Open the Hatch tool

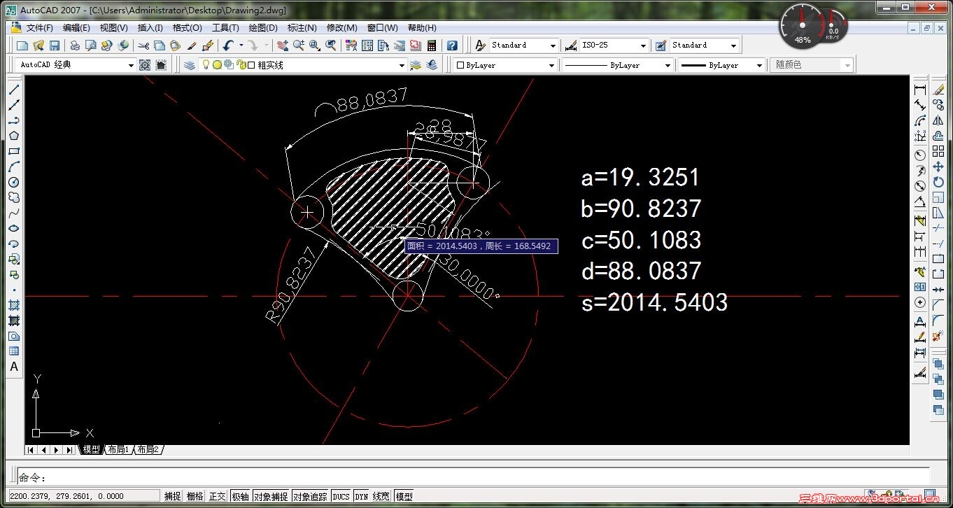[14, 305]
